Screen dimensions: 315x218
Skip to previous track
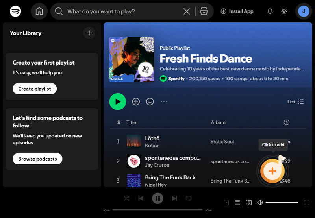(141, 199)
